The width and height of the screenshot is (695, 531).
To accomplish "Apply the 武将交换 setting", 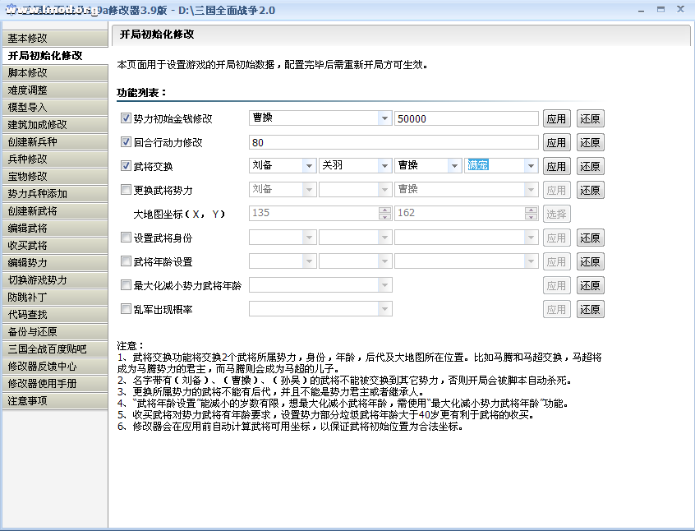I will click(556, 166).
